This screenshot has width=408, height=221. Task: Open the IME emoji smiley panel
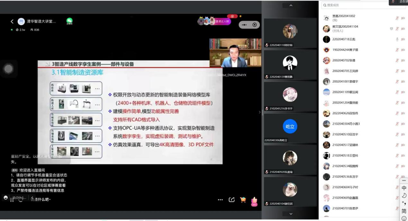point(404,218)
